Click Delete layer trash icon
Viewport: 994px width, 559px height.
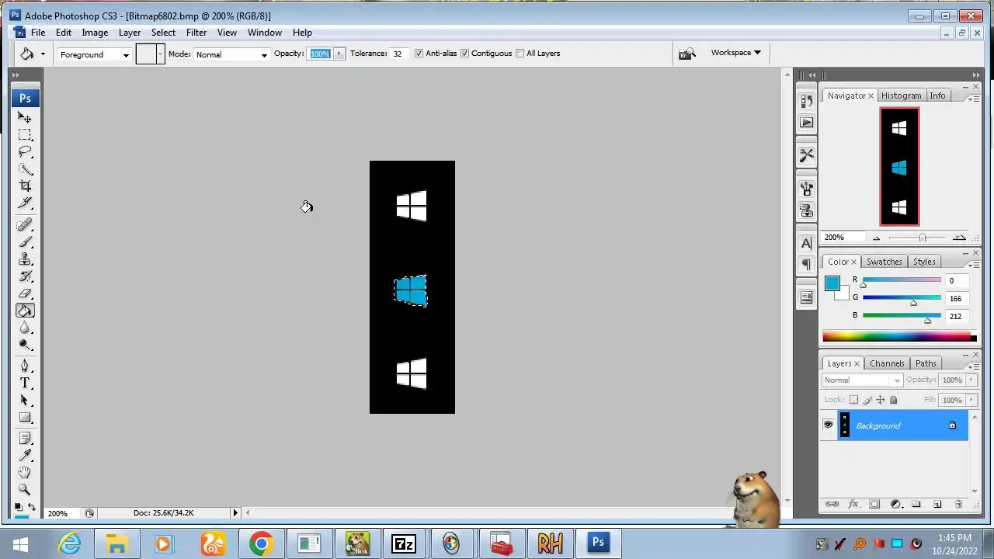point(958,504)
